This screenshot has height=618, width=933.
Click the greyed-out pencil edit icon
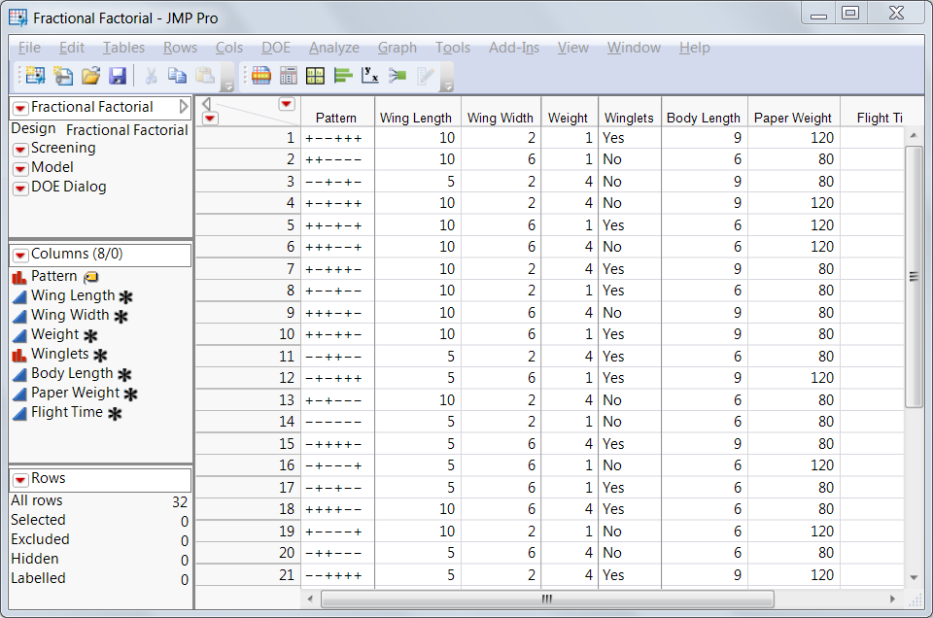pyautogui.click(x=426, y=75)
